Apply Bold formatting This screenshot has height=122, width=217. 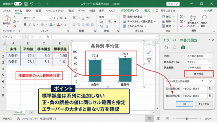[x=25, y=25]
